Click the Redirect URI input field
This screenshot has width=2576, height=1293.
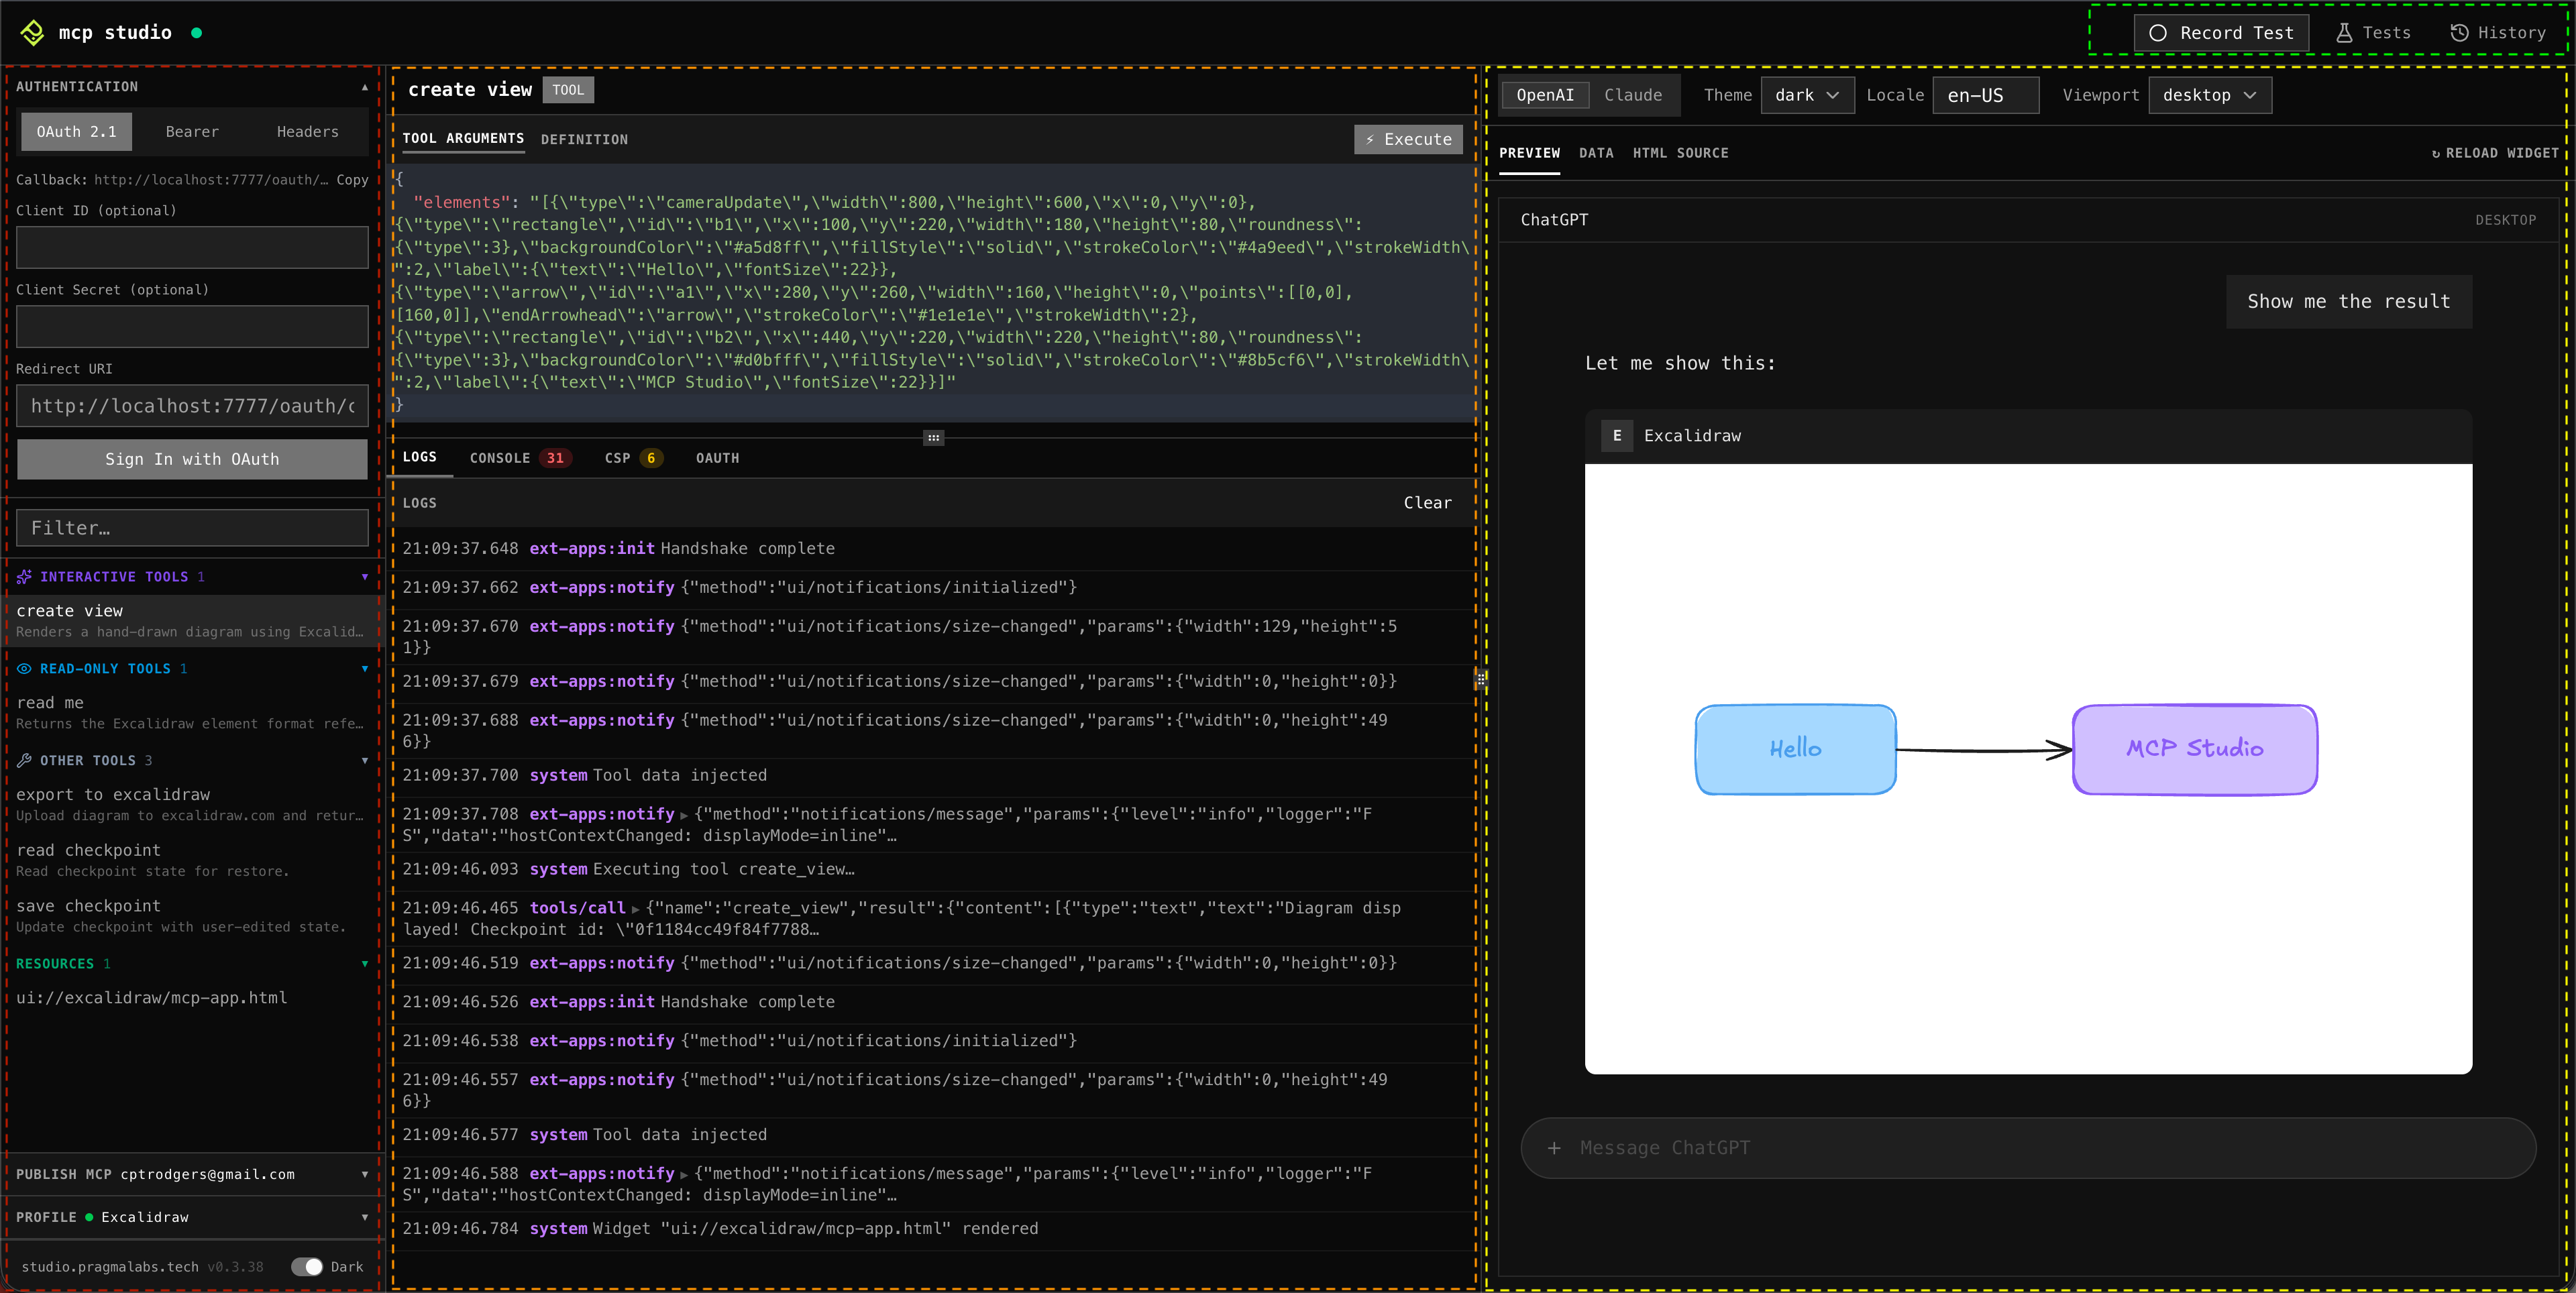pyautogui.click(x=192, y=406)
